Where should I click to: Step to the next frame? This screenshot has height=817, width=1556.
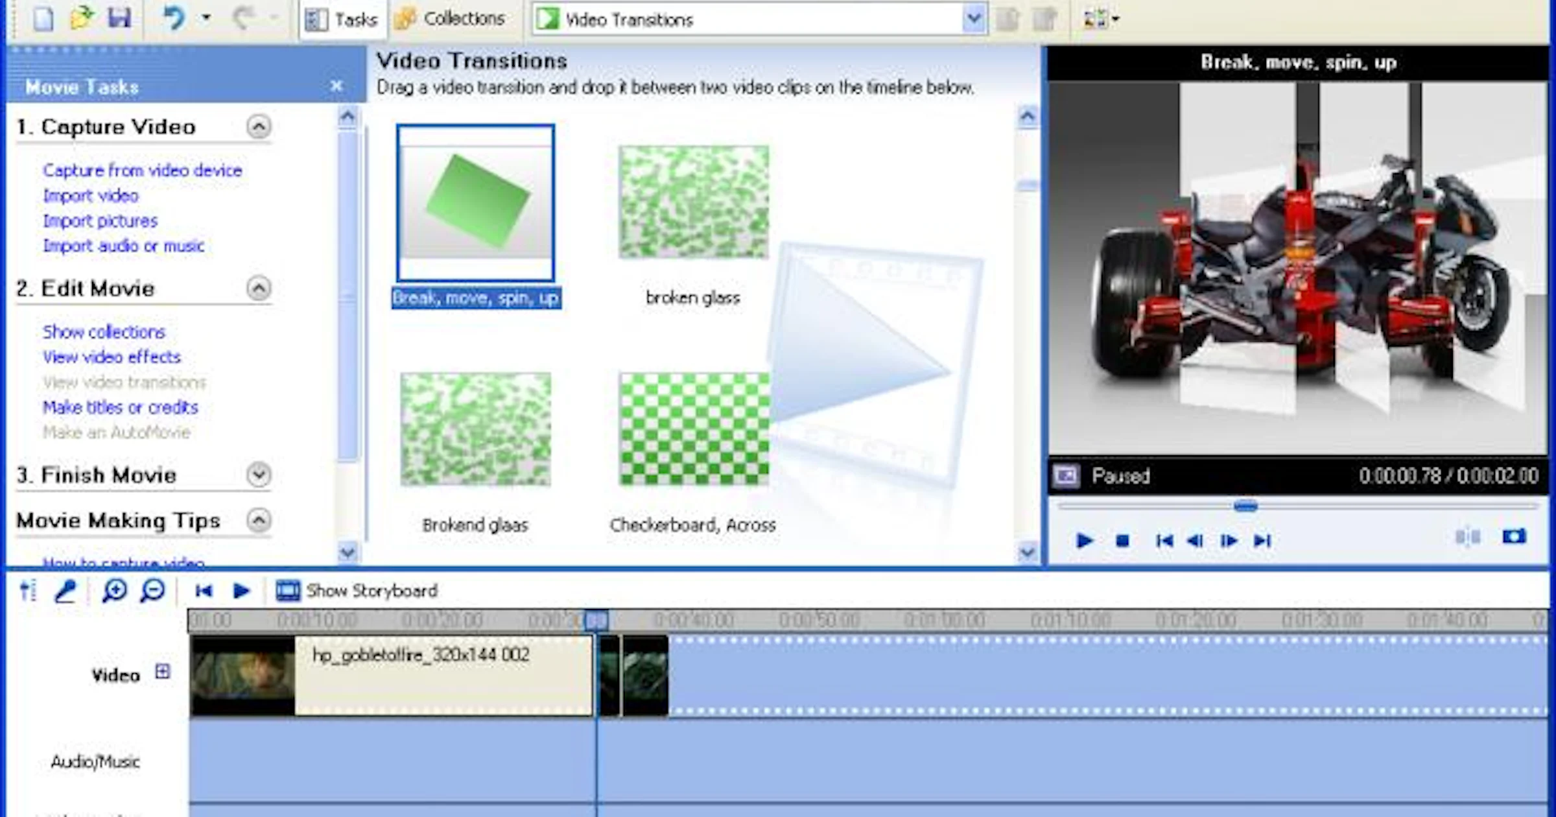pos(1229,540)
